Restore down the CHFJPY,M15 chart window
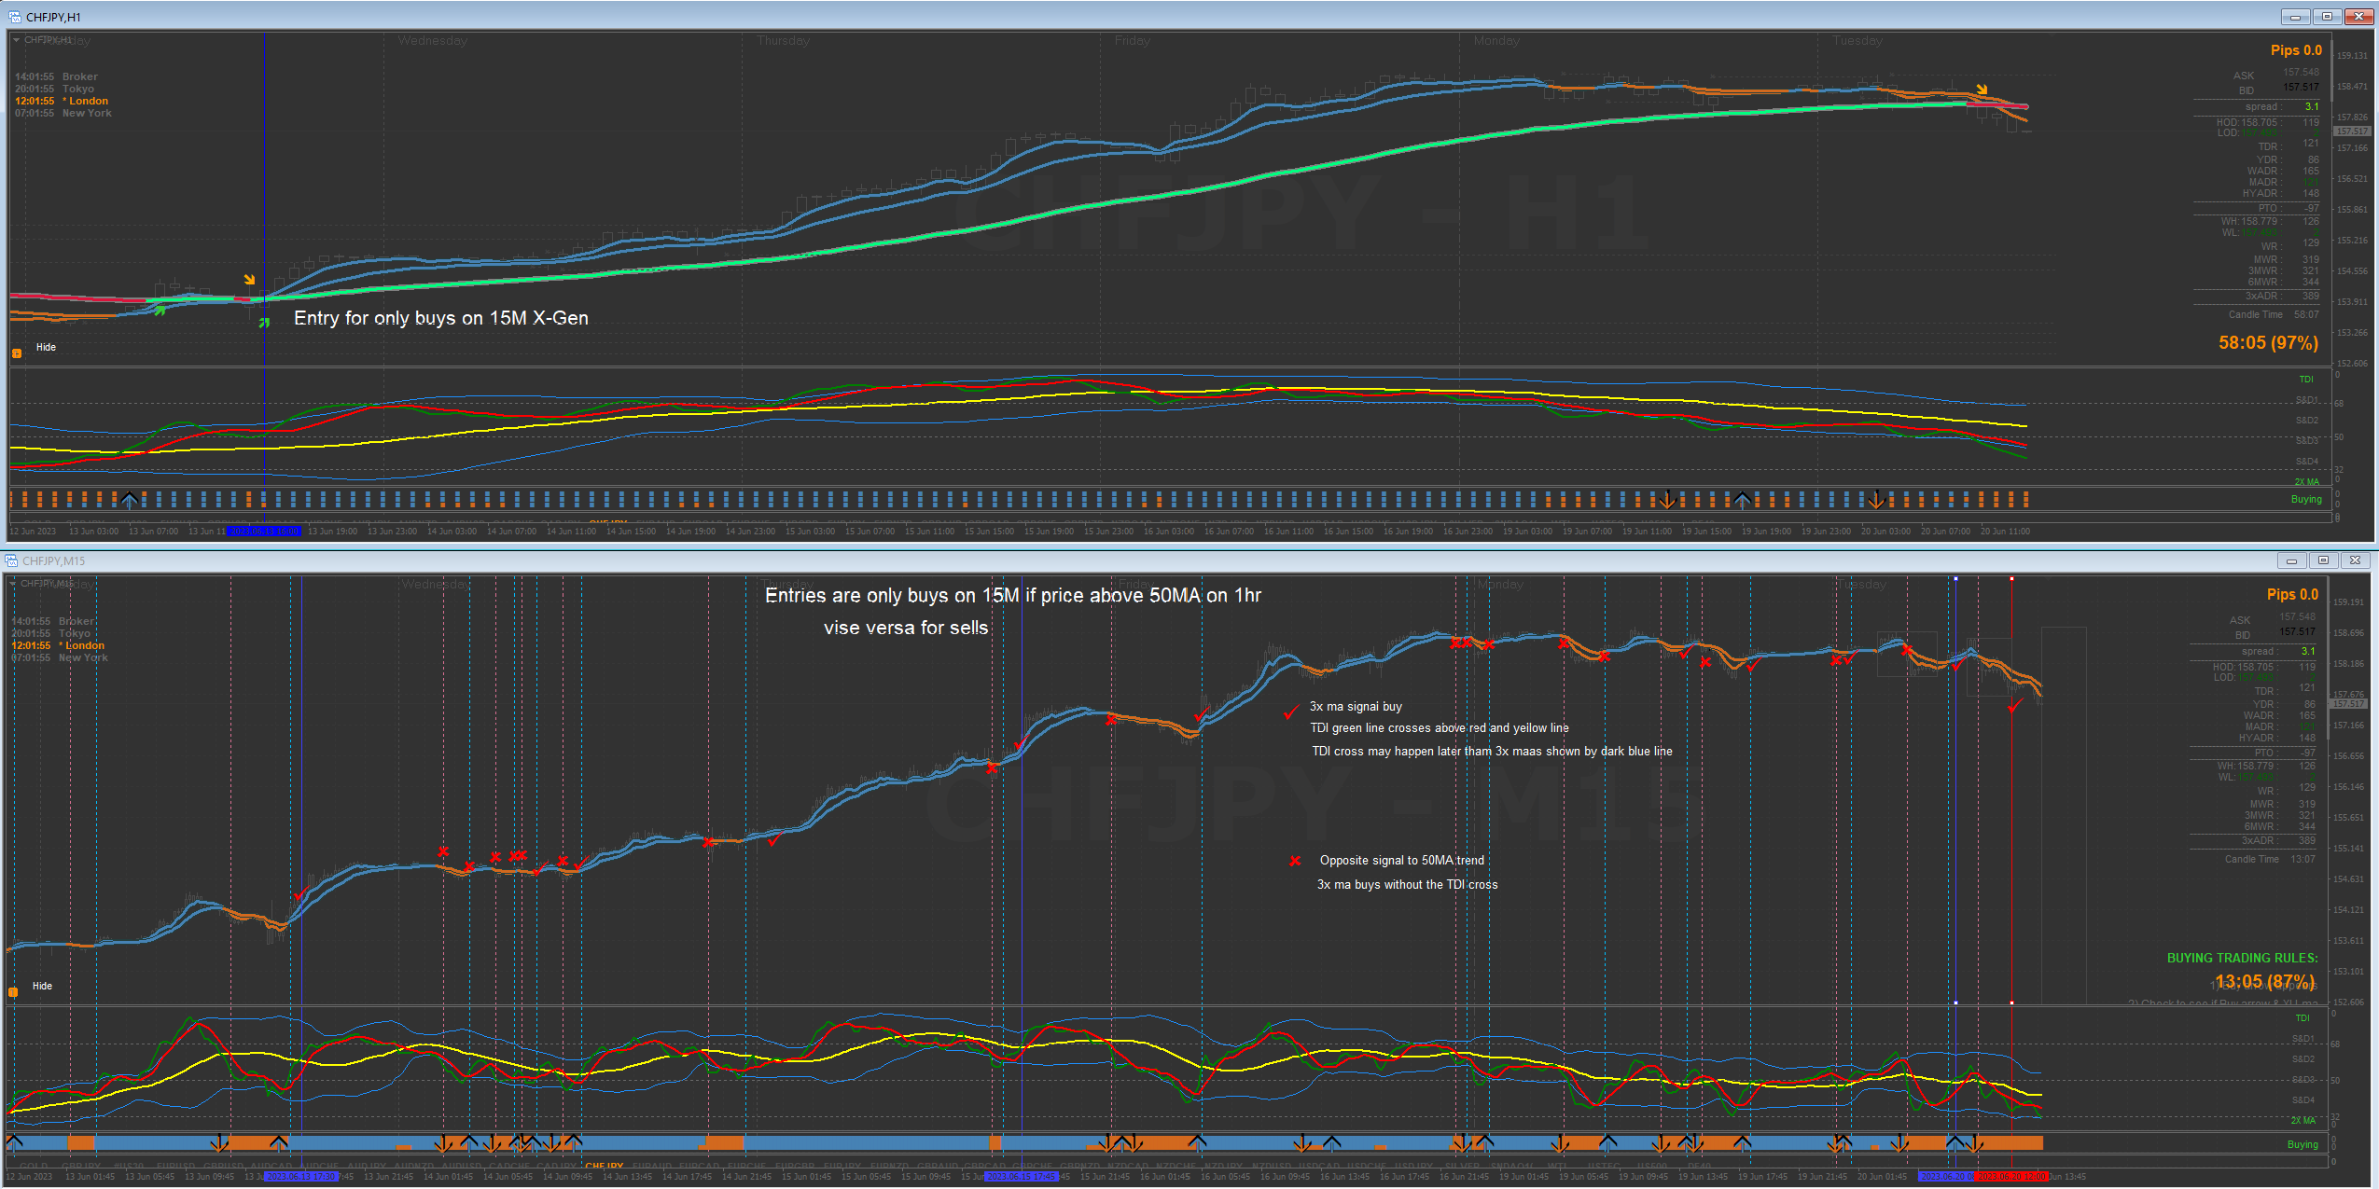Screen dimensions: 2379x1189 pyautogui.click(x=2323, y=560)
